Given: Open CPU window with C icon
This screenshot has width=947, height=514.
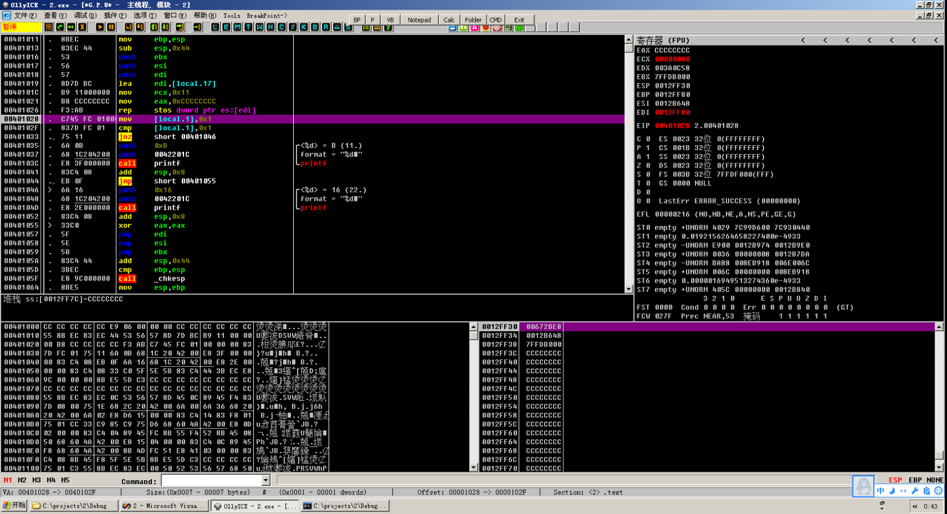Looking at the screenshot, I should (281, 27).
